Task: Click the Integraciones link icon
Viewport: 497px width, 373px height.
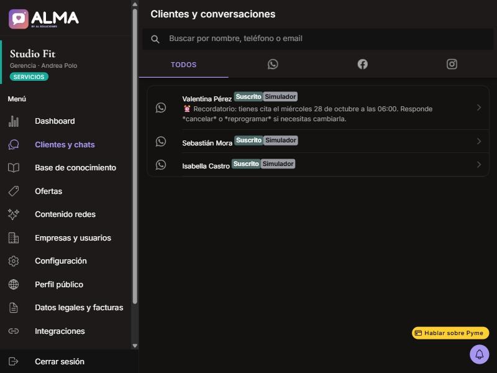Action: point(14,331)
